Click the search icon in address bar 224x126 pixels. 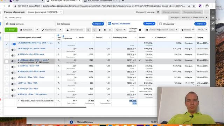point(189,6)
